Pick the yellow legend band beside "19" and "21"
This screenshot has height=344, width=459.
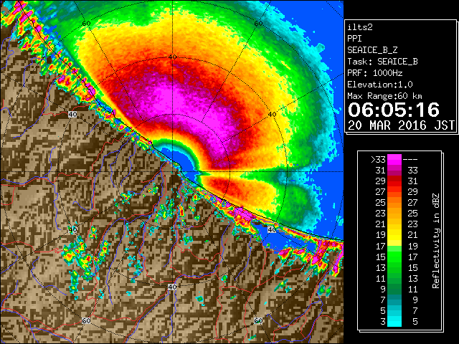click(394, 235)
